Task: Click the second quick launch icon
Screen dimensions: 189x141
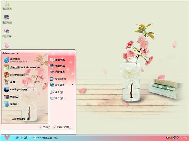Action: tap(21, 138)
